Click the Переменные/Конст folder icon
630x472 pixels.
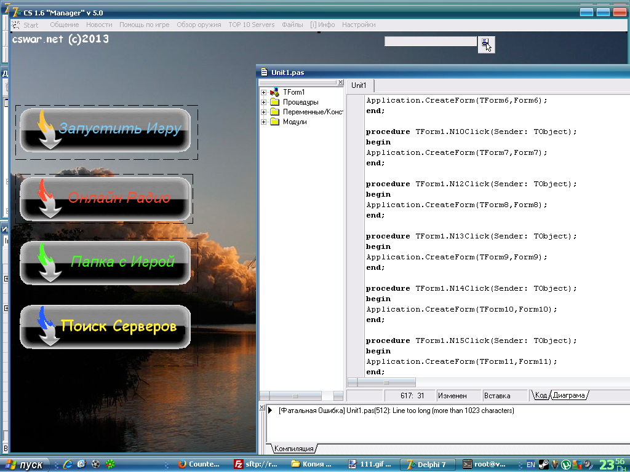click(275, 112)
